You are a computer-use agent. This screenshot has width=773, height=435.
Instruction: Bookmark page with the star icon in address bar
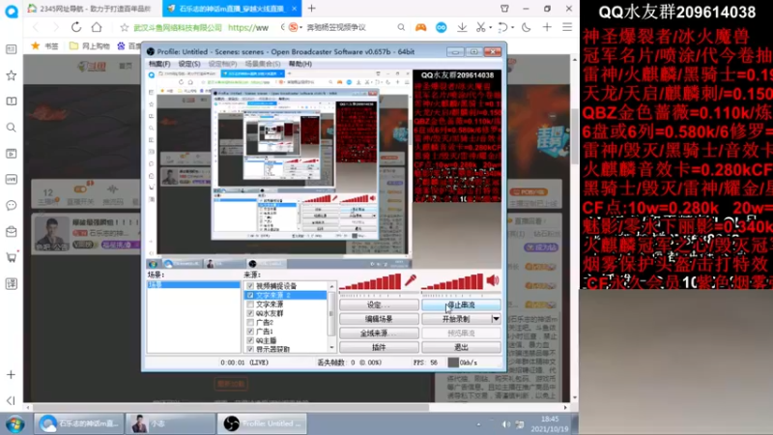pos(125,28)
